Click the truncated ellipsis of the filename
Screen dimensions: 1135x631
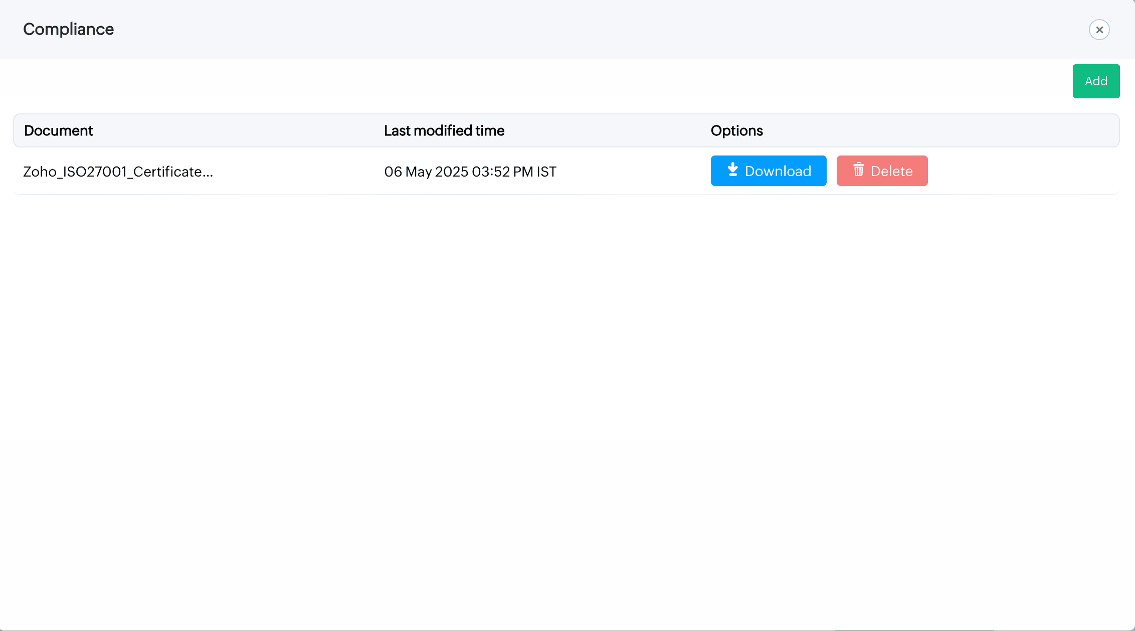(208, 174)
